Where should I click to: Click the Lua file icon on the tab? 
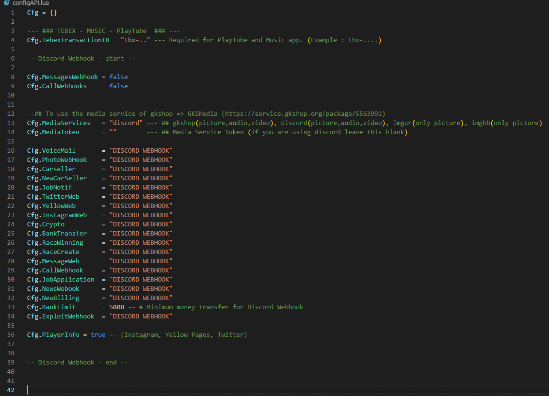[x=6, y=3]
